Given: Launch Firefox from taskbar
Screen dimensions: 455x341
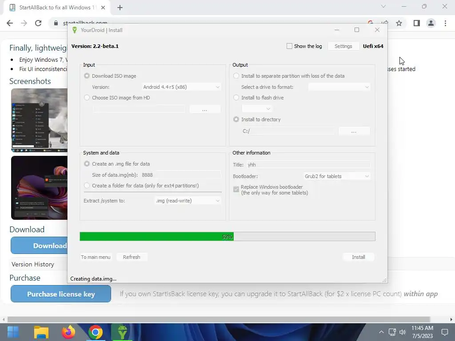Looking at the screenshot, I should click(x=68, y=332).
